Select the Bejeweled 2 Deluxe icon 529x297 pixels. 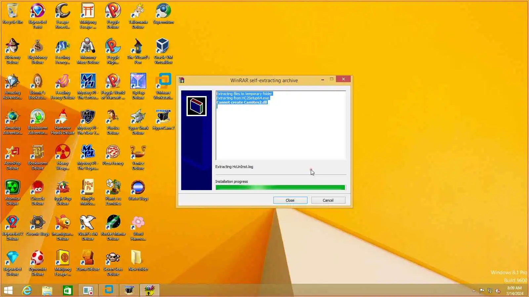click(x=13, y=228)
